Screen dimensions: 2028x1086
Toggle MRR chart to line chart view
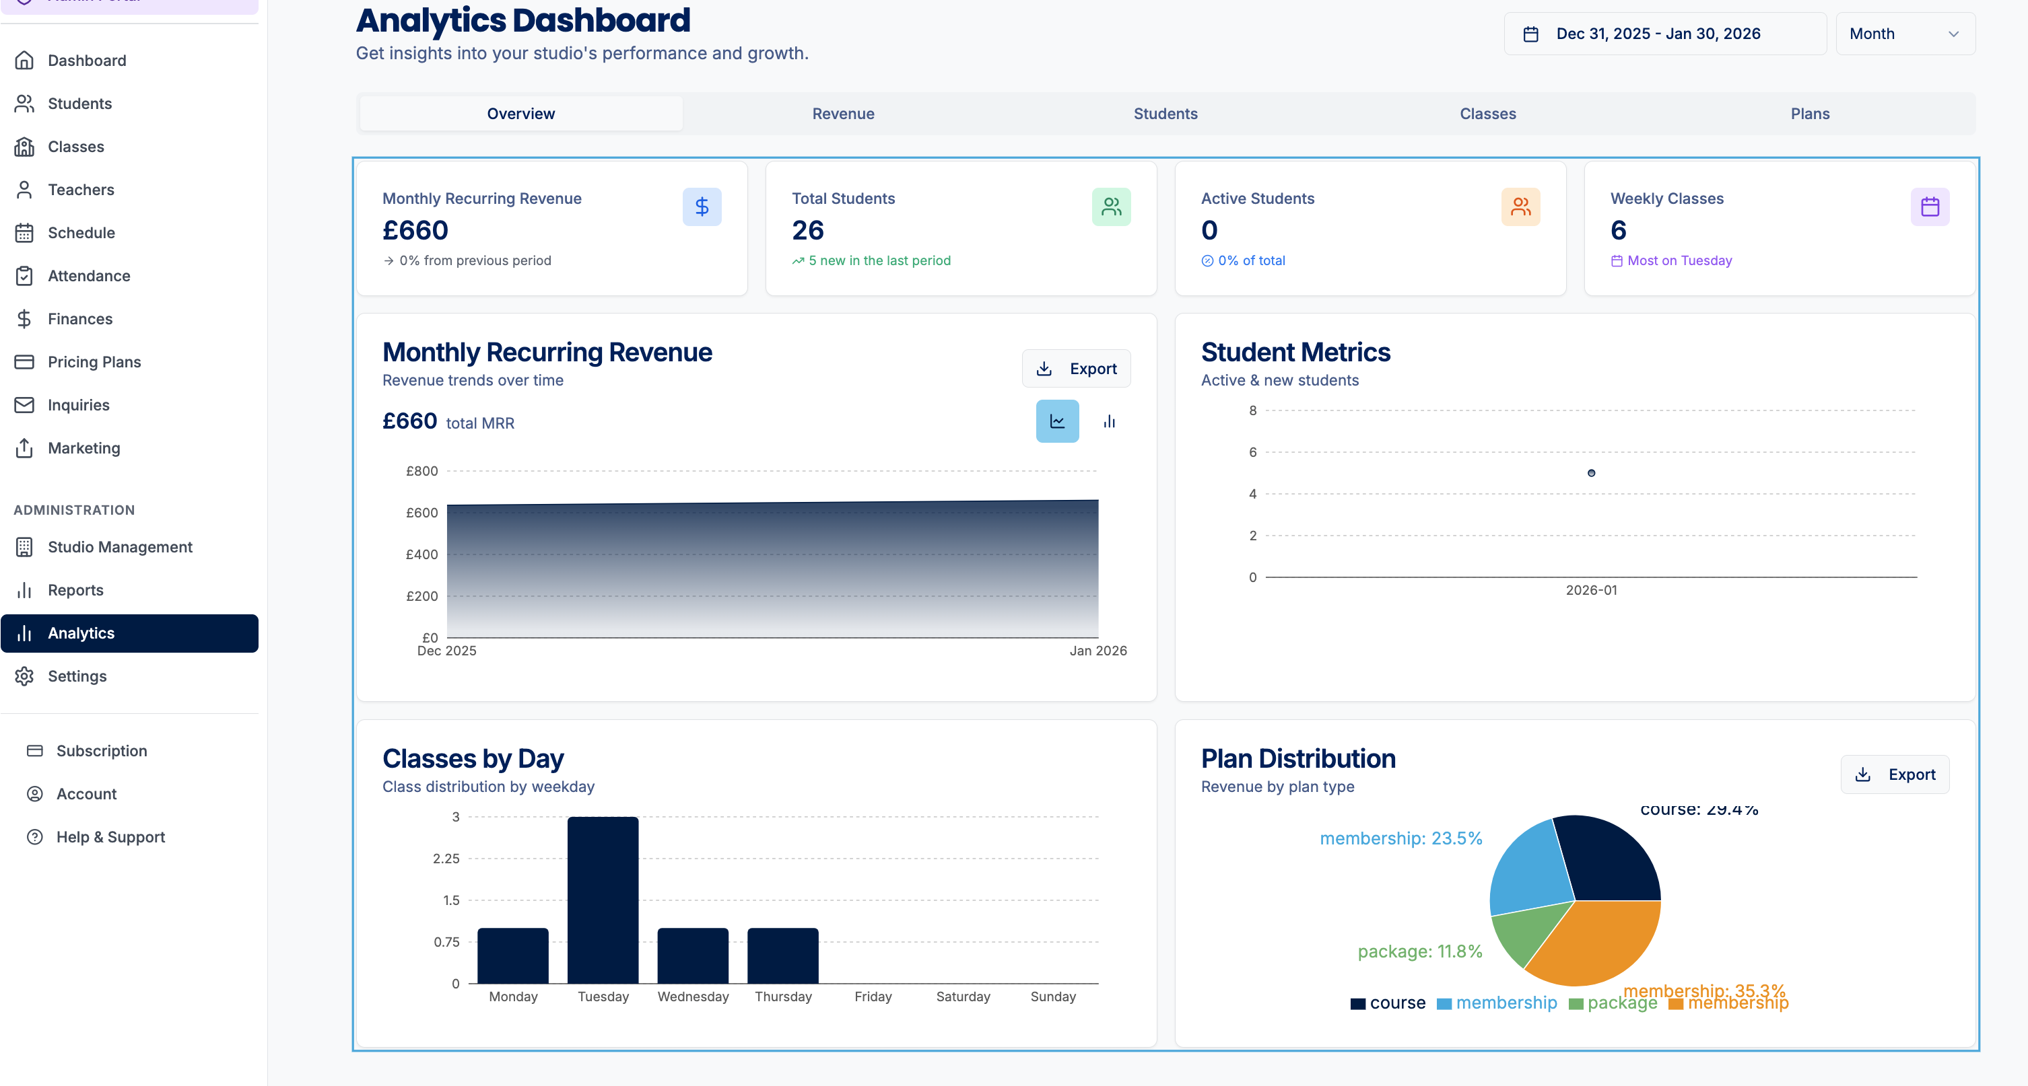click(1057, 421)
